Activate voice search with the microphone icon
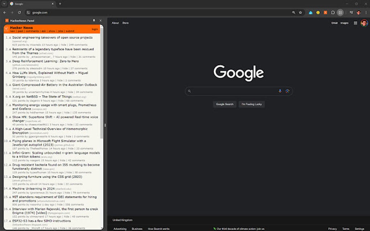Viewport: 370px width, 231px height. pos(280,91)
